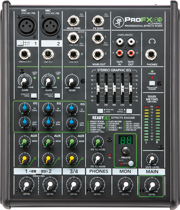Click channel 1 AUX MON green knob
The height and width of the screenshot is (210, 180).
coord(24,141)
